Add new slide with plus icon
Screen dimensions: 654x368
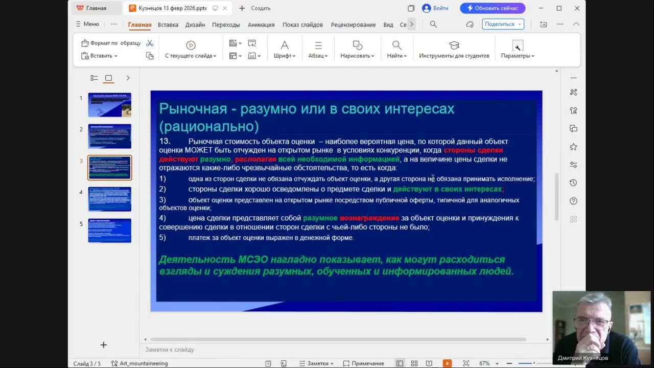click(103, 345)
